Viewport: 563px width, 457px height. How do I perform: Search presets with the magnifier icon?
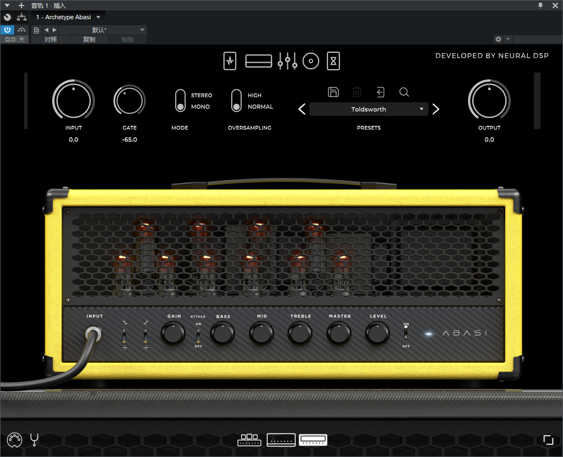pos(404,92)
